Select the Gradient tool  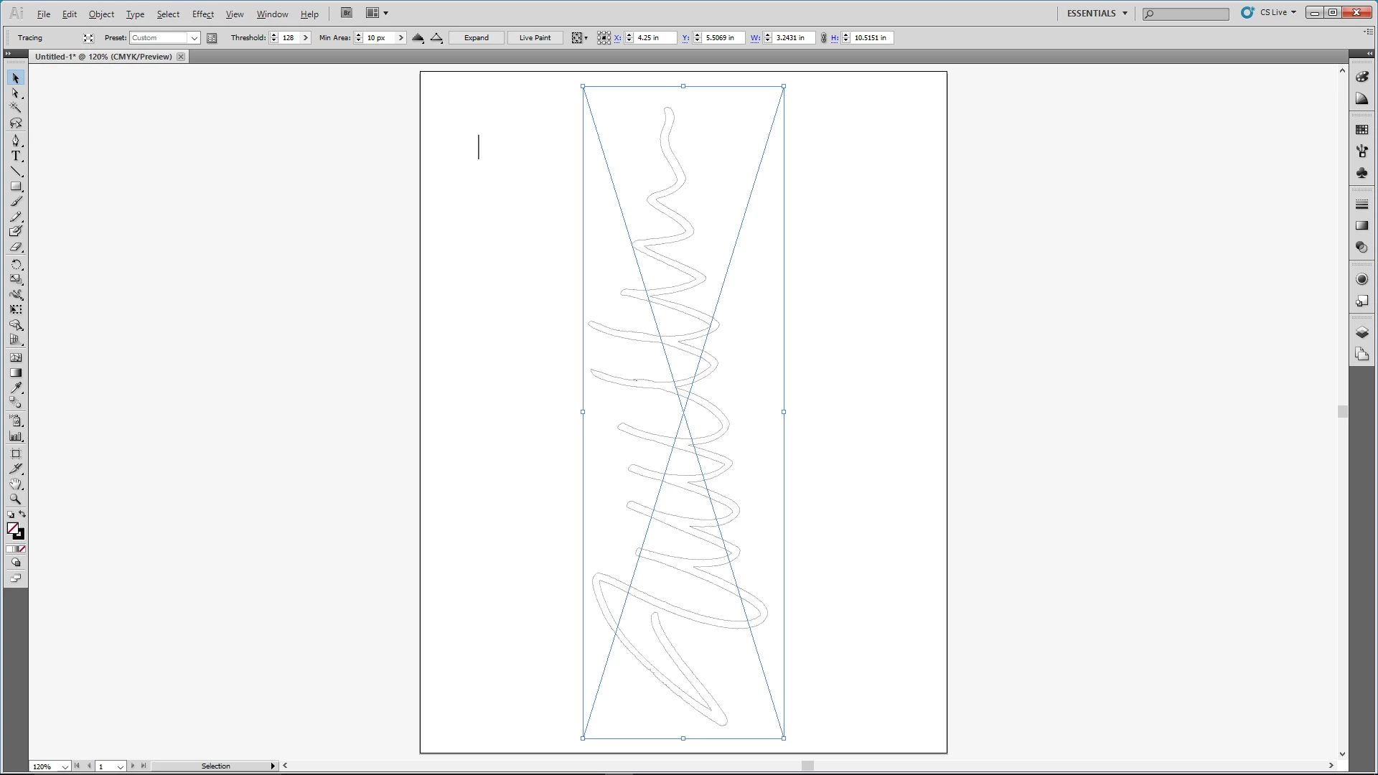[16, 373]
